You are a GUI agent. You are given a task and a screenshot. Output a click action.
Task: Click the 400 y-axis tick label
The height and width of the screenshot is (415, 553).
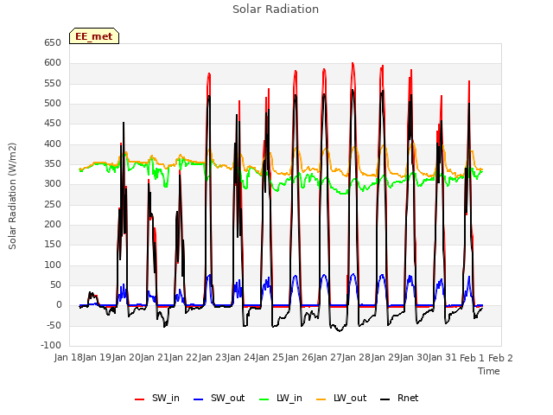(53, 144)
